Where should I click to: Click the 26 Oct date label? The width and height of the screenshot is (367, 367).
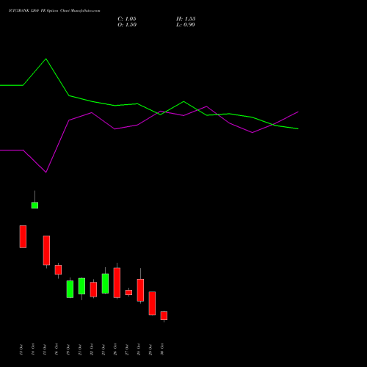115,349
